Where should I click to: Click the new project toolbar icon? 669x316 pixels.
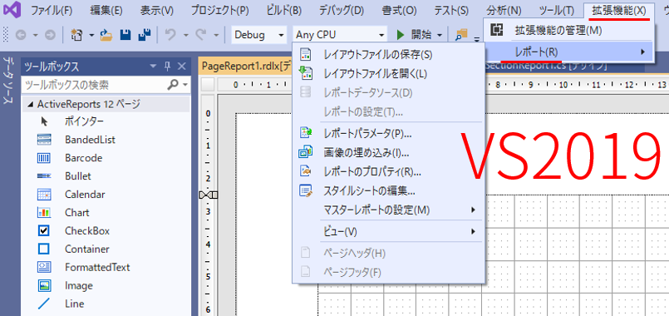click(x=76, y=35)
